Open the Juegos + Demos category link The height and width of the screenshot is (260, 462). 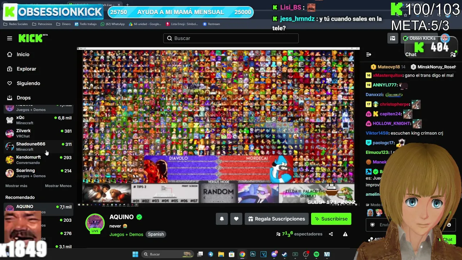coord(126,234)
